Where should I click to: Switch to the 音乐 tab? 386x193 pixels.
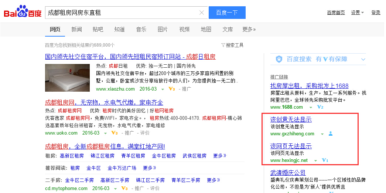pos(141,29)
